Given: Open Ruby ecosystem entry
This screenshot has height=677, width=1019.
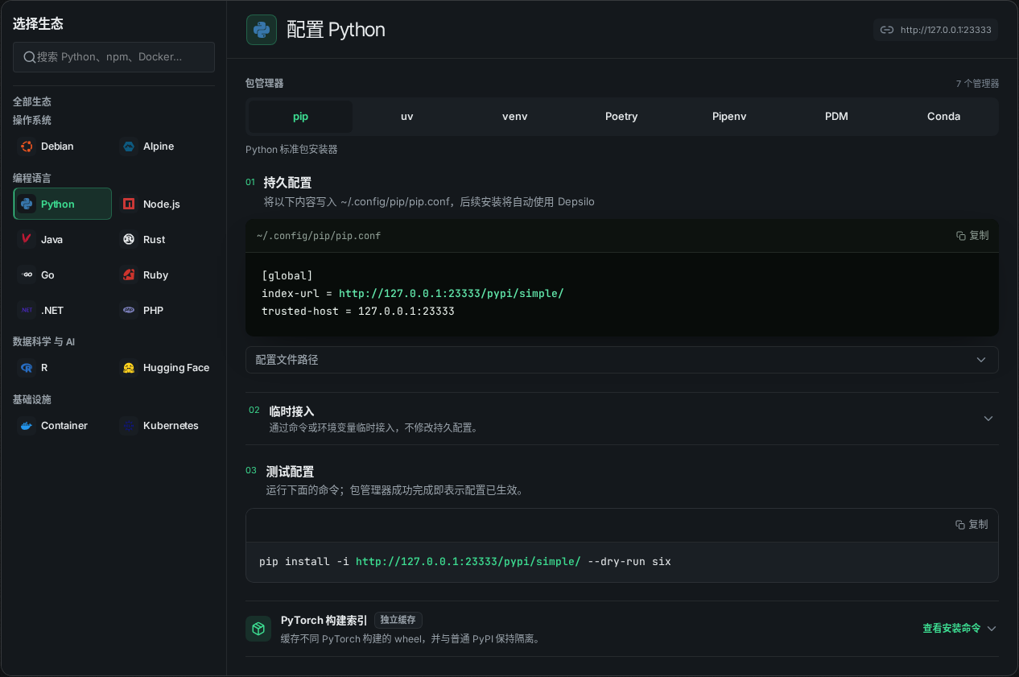Looking at the screenshot, I should [x=165, y=275].
